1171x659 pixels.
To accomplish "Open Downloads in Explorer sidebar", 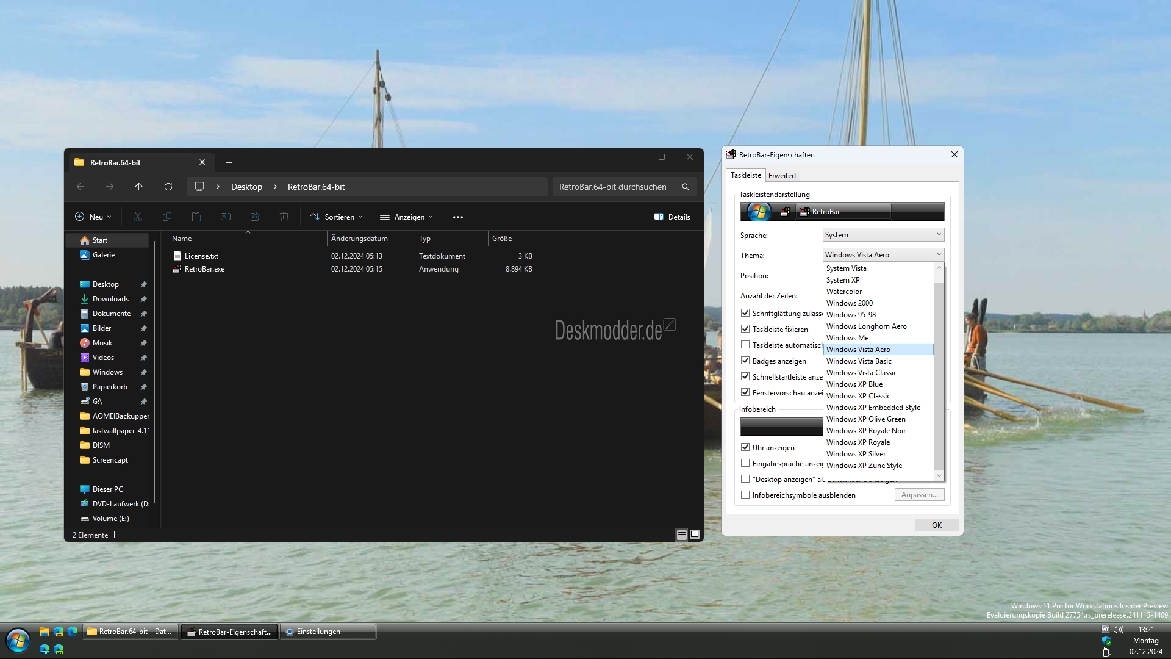I will coord(110,299).
